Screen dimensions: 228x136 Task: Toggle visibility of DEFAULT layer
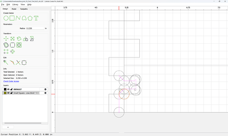(x=8, y=89)
